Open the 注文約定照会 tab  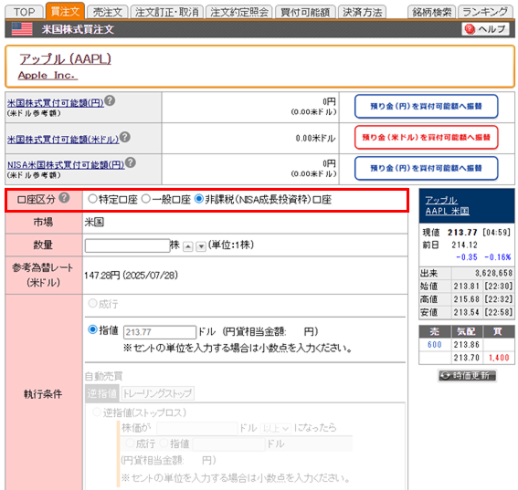pyautogui.click(x=239, y=12)
